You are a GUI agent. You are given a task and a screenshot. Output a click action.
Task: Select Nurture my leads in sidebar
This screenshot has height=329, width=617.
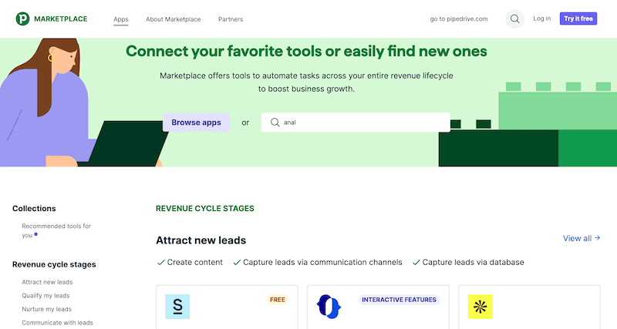[x=46, y=309]
